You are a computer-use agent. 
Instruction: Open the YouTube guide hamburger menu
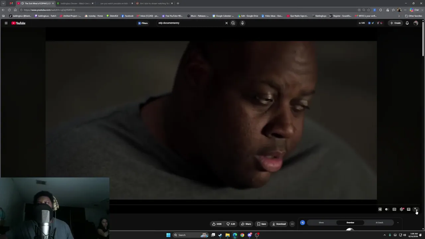point(6,23)
